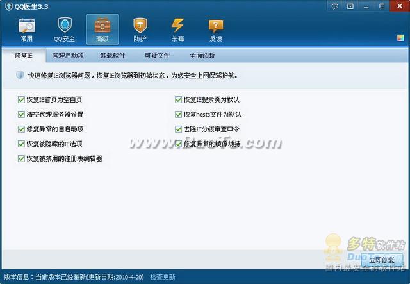Click the speech bubble icon in title bar
This screenshot has height=284, width=410.
coord(334,6)
